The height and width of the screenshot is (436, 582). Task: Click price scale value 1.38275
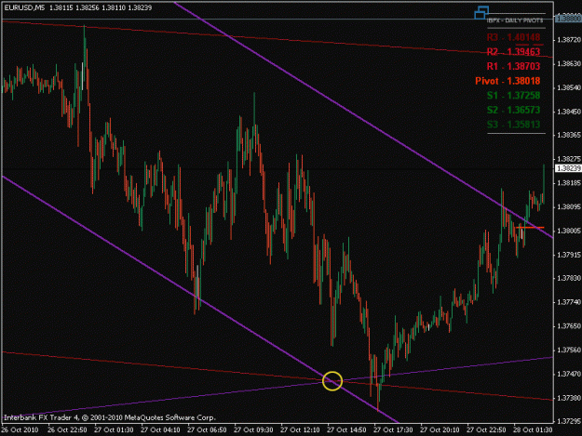(x=569, y=159)
